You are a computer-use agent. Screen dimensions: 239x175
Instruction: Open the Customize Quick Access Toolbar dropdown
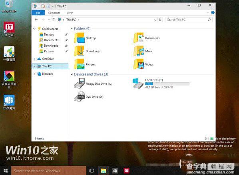pyautogui.click(x=53, y=6)
